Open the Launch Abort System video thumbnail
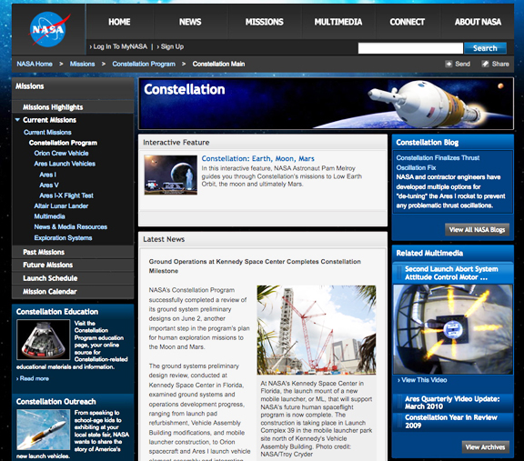This screenshot has height=461, width=524. 453,329
